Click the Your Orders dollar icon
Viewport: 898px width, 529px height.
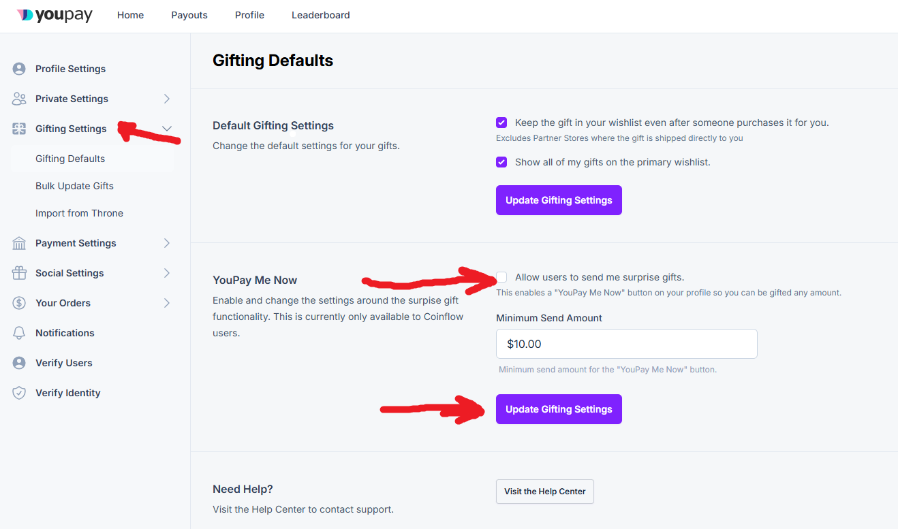pos(19,303)
